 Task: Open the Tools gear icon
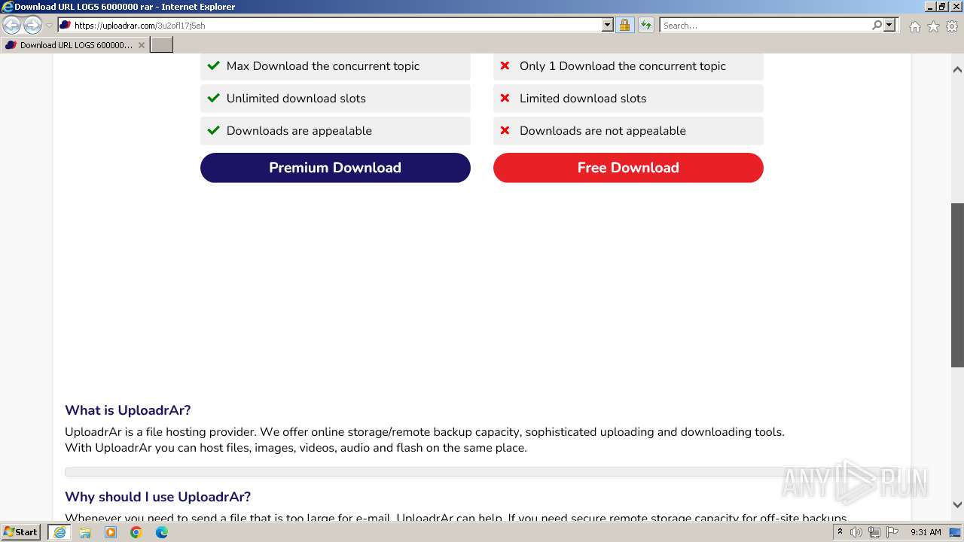952,26
